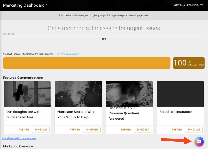Image resolution: width=208 pixels, height=149 pixels.
Task: Focus the Cell phone input field
Action: (104, 34)
